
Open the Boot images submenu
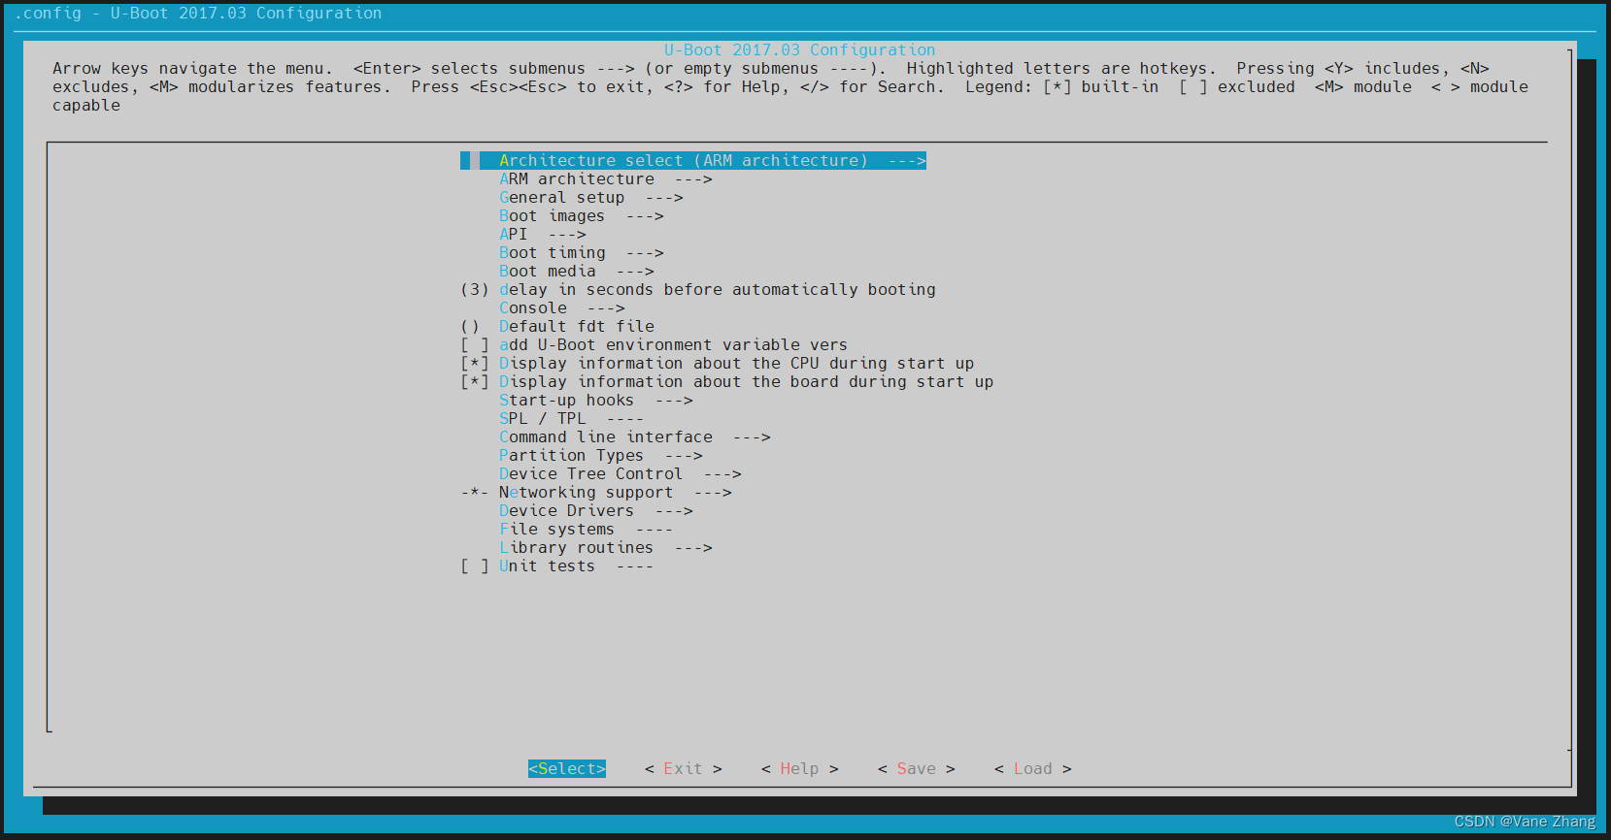click(582, 215)
